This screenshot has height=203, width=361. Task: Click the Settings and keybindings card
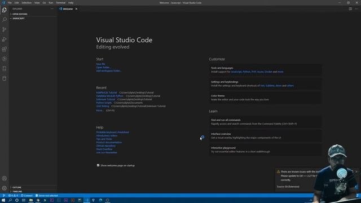[266, 84]
